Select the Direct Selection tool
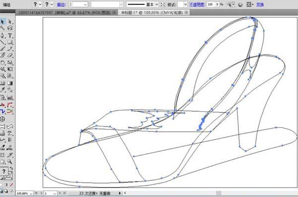This screenshot has height=197, width=298. [10, 22]
